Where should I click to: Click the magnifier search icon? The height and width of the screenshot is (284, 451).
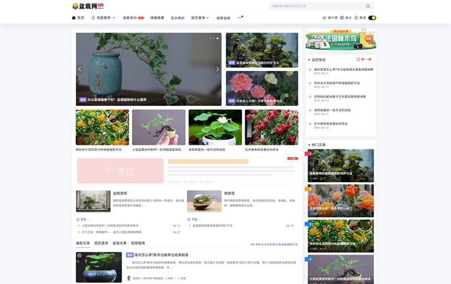[368, 6]
